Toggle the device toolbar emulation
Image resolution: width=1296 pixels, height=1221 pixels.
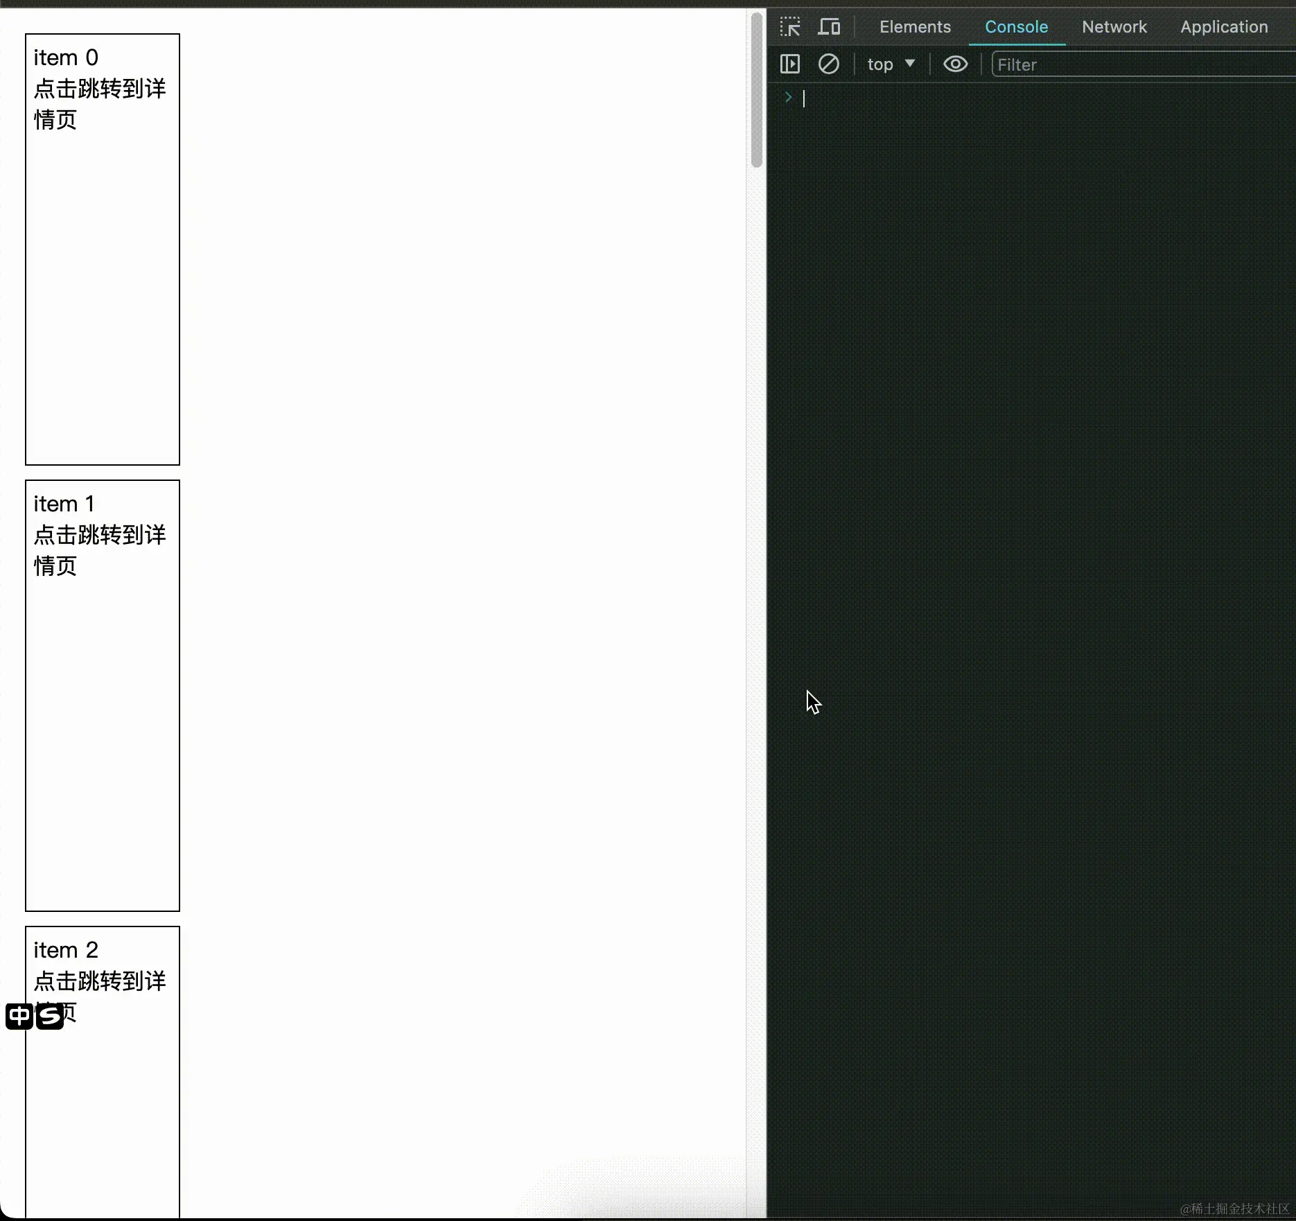point(829,26)
